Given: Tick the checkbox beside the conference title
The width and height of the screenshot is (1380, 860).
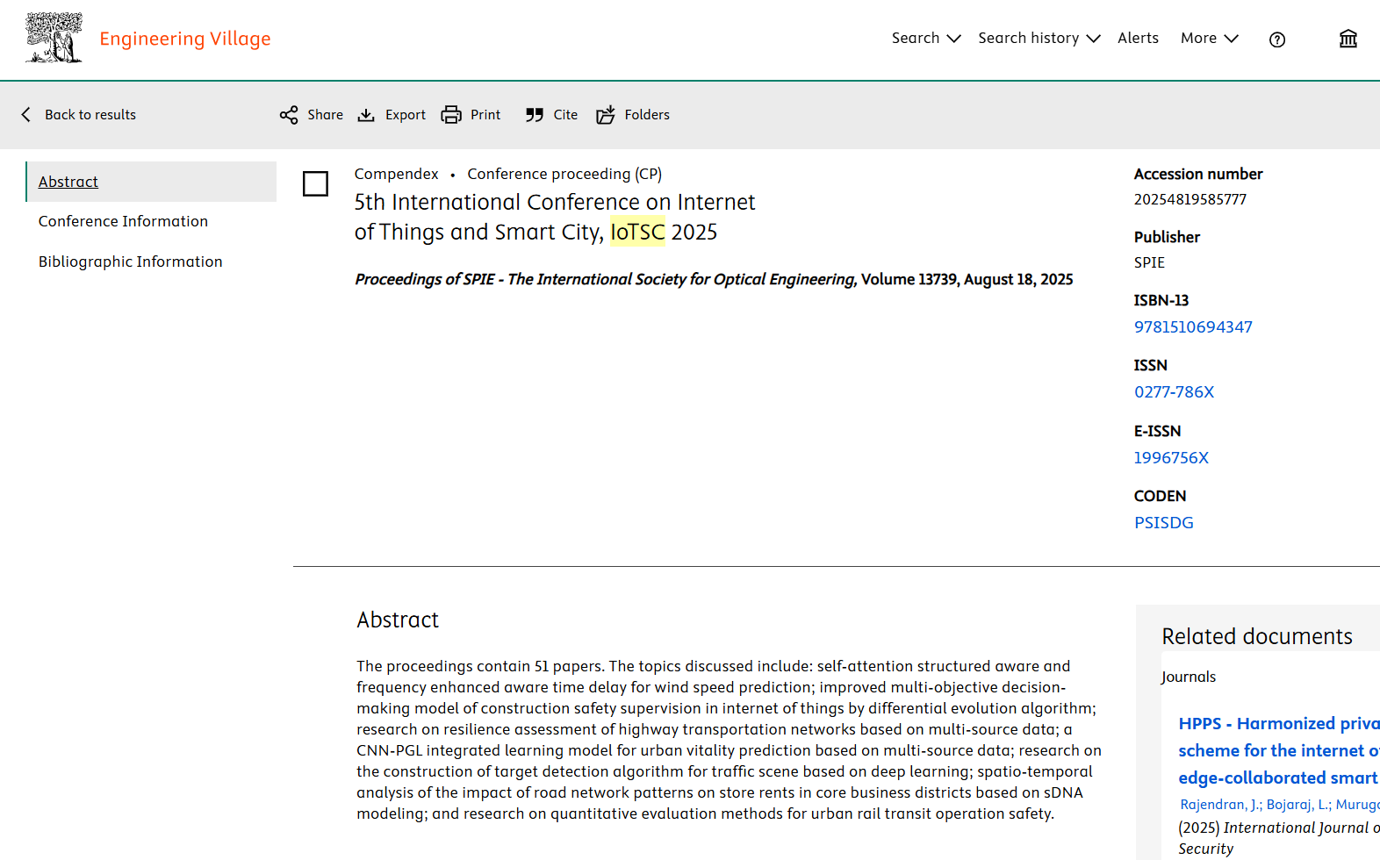Looking at the screenshot, I should click(x=315, y=183).
